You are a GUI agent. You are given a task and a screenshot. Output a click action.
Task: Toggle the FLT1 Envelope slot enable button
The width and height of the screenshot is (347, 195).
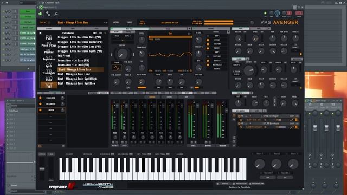point(239,123)
